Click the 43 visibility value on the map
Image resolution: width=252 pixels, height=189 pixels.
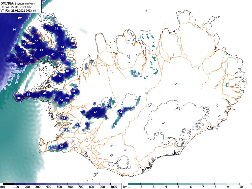[x=60, y=76]
